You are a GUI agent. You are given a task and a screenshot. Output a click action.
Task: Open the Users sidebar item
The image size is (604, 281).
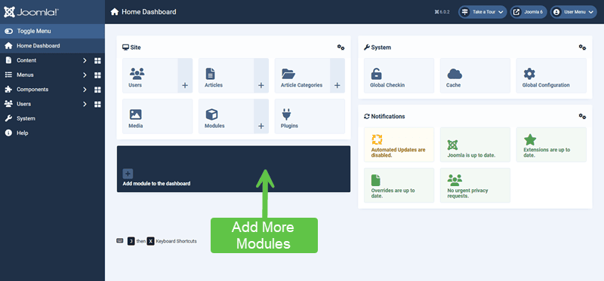coord(23,104)
